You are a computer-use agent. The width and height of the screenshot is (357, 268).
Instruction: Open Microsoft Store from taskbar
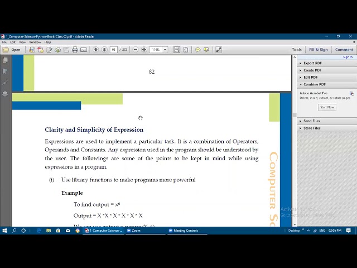point(58,231)
